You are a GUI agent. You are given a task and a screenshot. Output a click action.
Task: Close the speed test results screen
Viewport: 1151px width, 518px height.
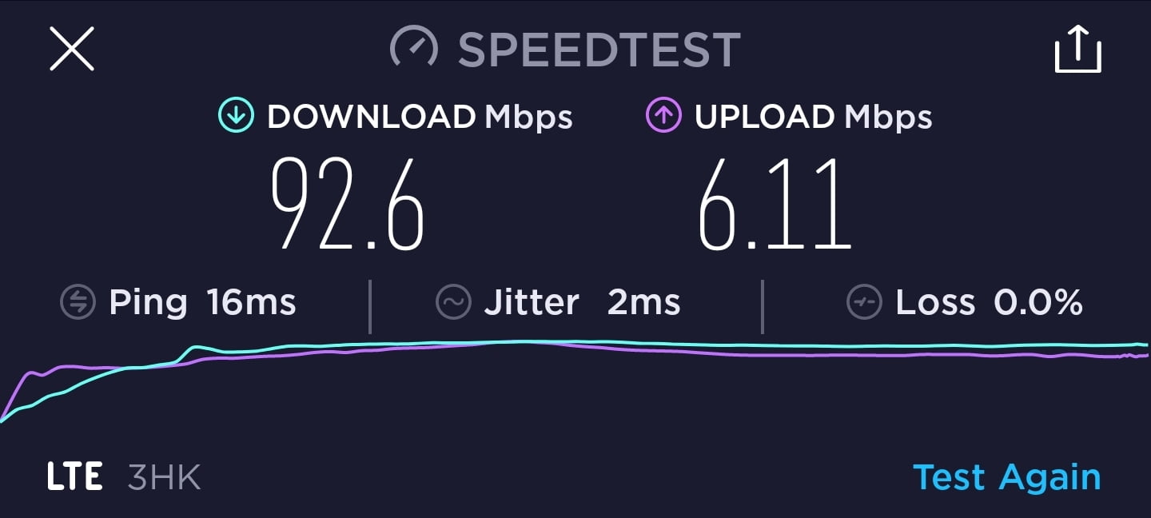point(72,49)
